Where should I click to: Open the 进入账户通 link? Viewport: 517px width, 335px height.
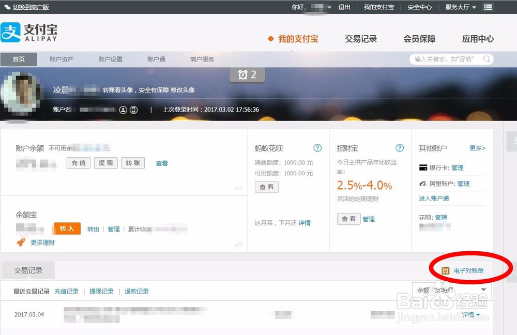pos(434,199)
